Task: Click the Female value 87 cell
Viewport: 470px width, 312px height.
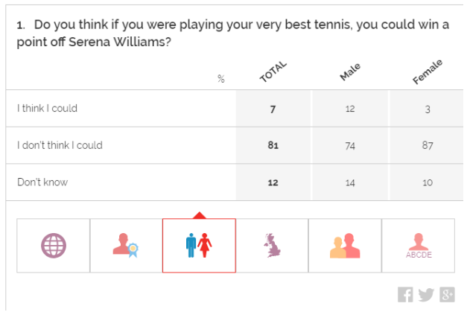Action: pyautogui.click(x=427, y=145)
